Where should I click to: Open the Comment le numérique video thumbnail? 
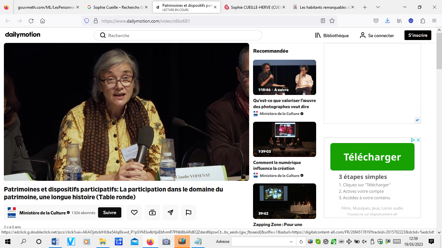[284, 139]
